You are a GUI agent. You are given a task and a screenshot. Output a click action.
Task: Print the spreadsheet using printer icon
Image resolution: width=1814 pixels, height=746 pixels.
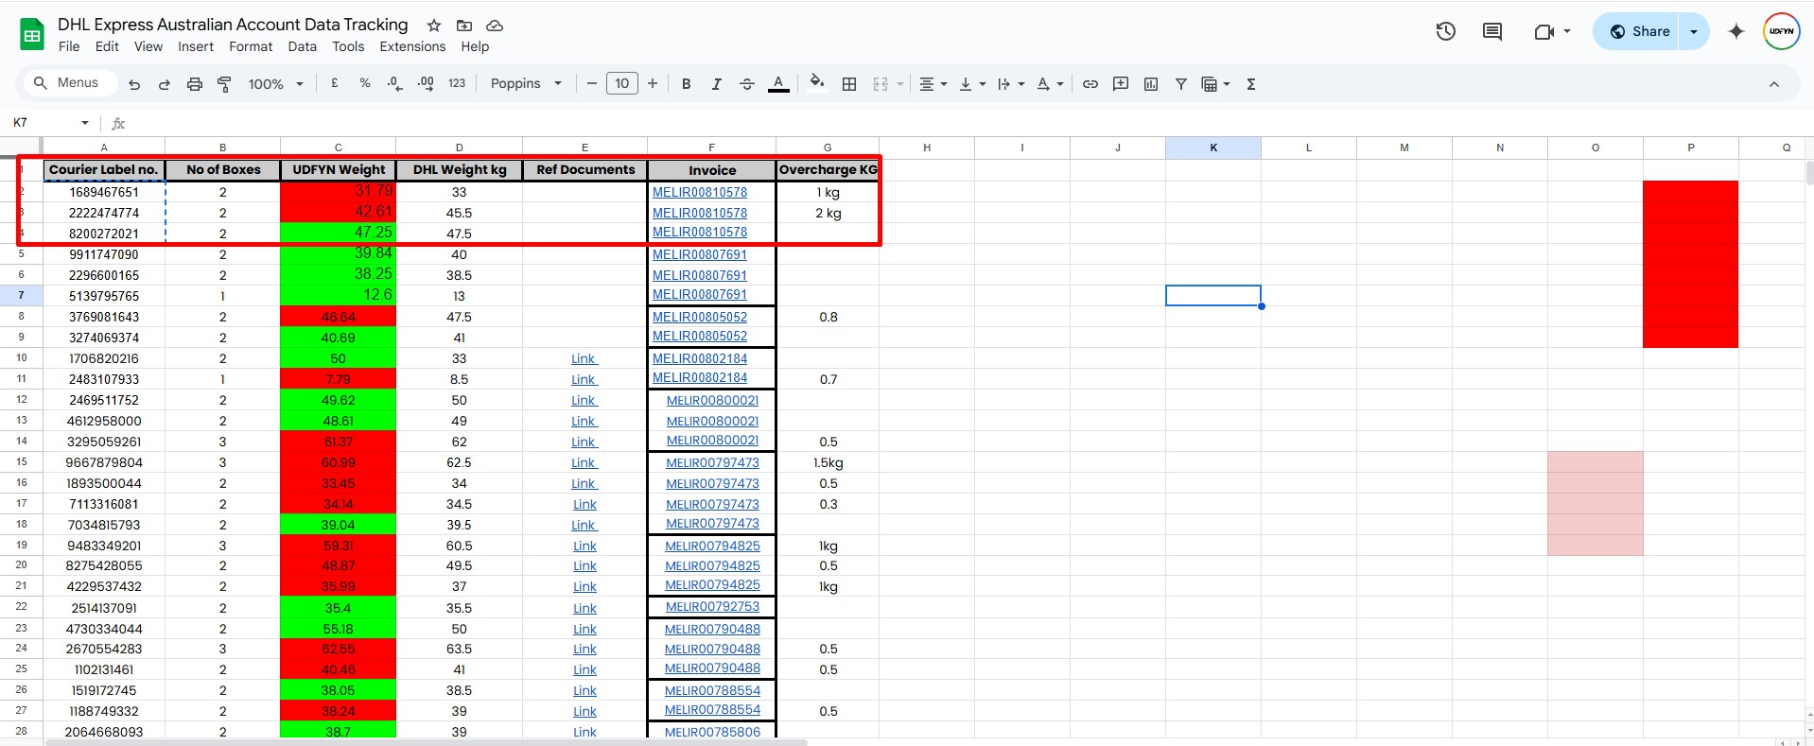point(194,84)
